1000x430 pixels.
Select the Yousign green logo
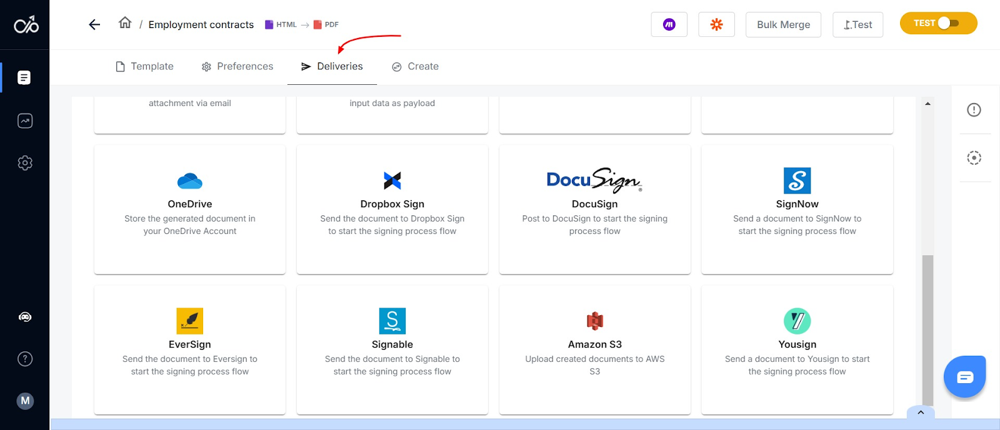tap(797, 321)
